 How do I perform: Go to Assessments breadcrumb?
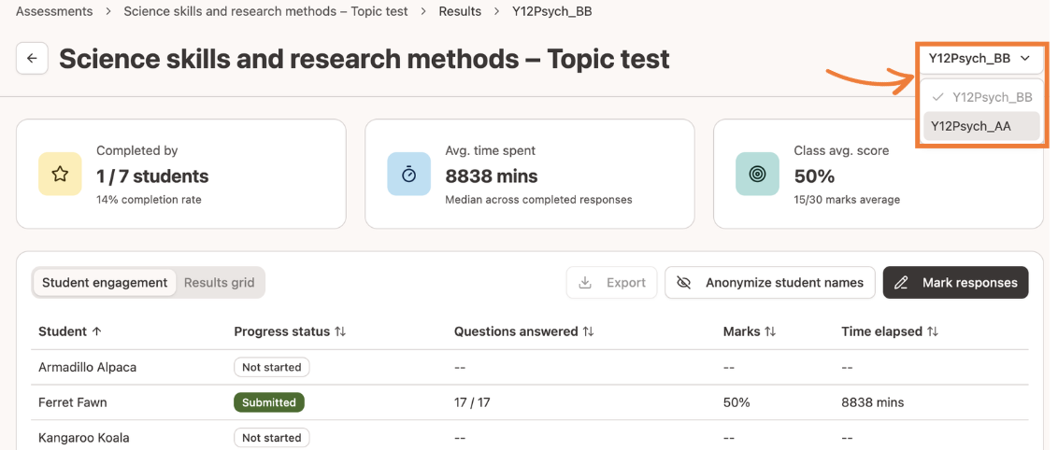[54, 11]
